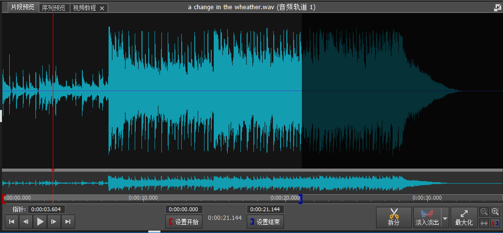Zoom out of the waveform with the minus magnifier
This screenshot has height=233, width=503.
click(x=484, y=212)
